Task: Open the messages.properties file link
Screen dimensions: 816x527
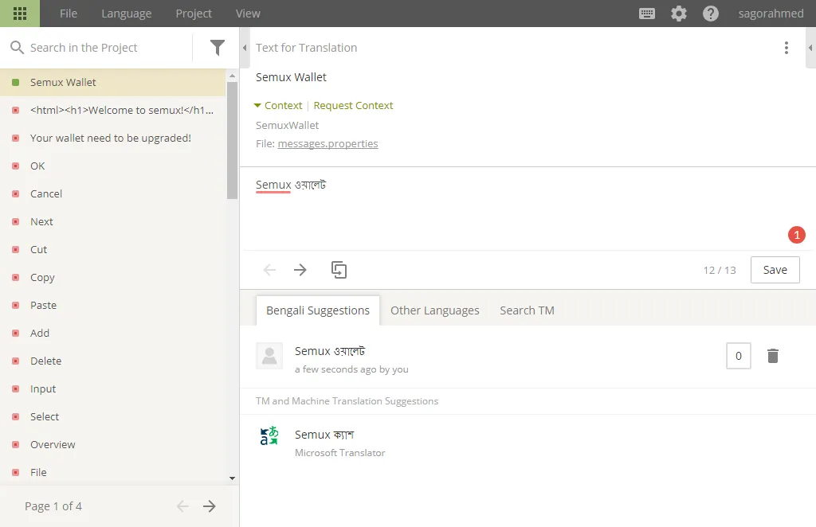Action: (x=328, y=143)
